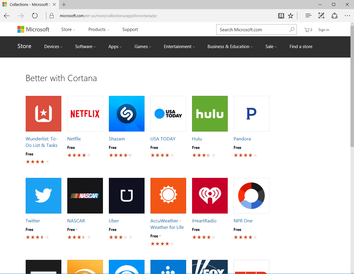Click the Microsoft logo
Viewport: 354px width, 274px height.
(33, 29)
